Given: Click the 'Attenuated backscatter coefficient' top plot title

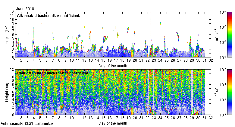Looking at the screenshot, I should click(x=48, y=16).
